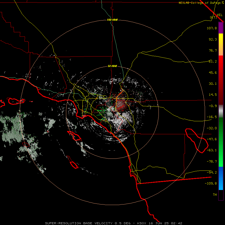Click the 76.7 value on the velocity scale

[x=213, y=50]
